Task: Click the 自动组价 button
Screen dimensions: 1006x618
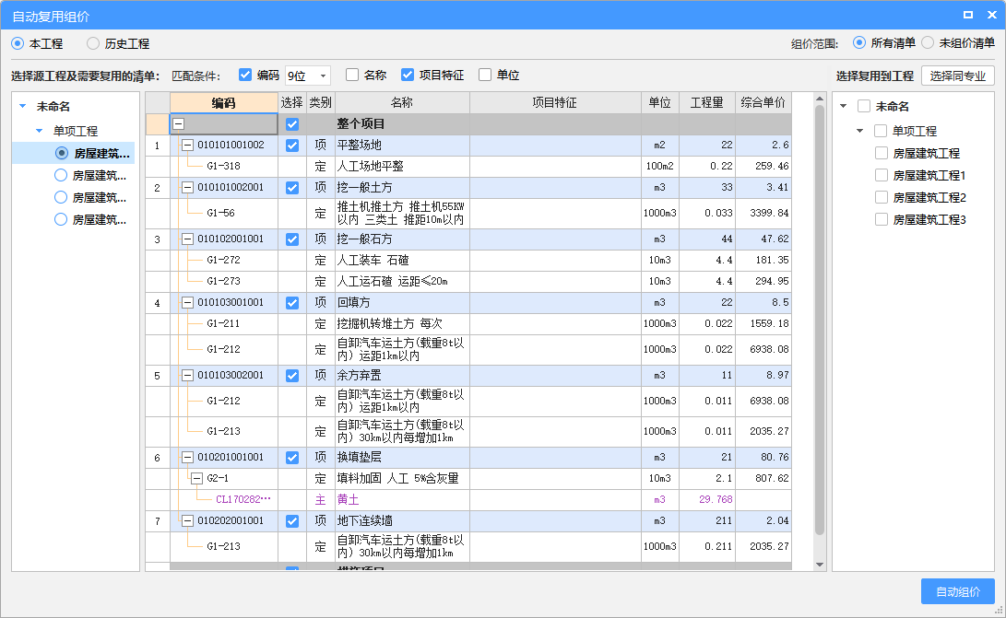Action: pos(957,591)
